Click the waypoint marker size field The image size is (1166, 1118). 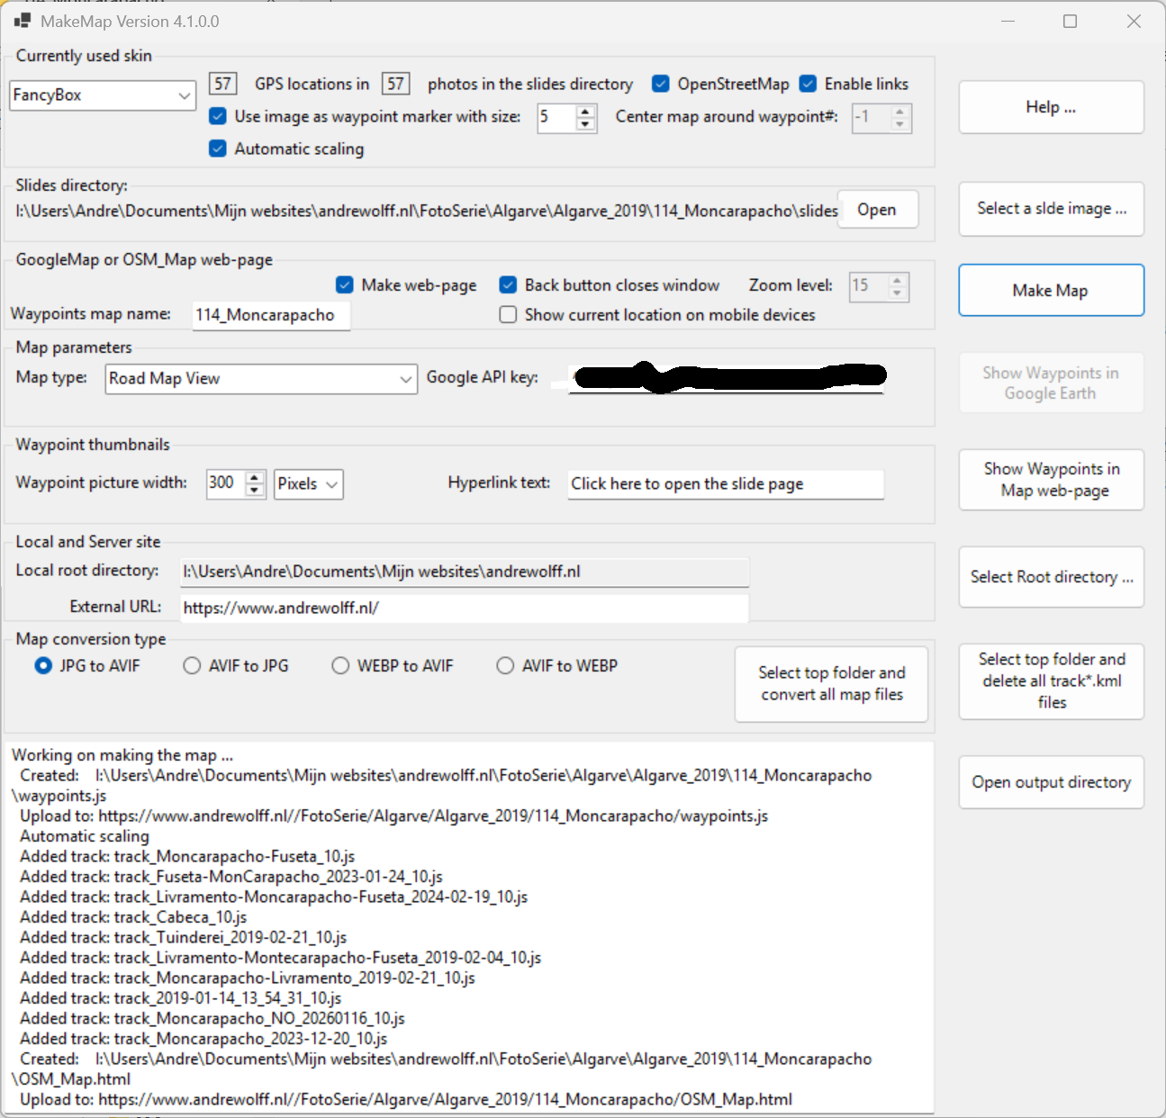point(556,118)
